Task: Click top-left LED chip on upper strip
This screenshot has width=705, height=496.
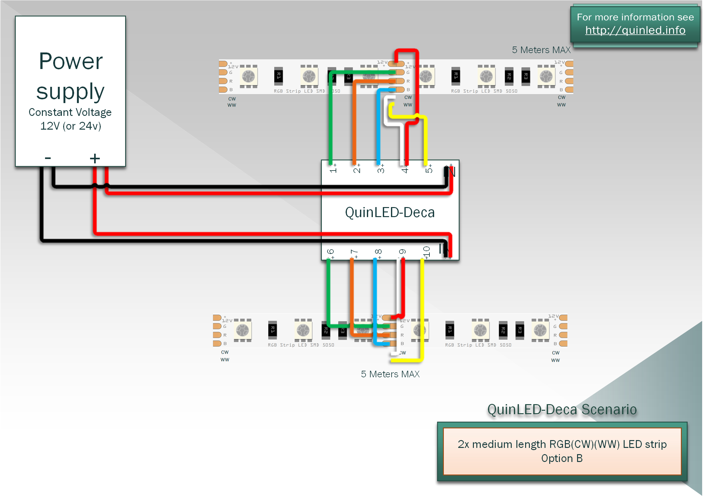Action: [x=249, y=76]
